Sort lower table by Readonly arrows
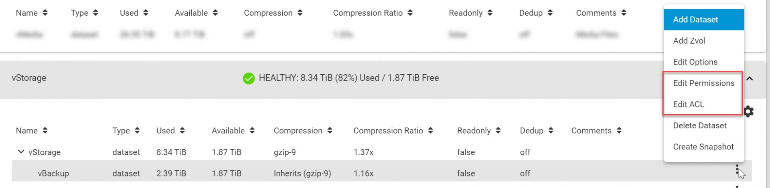This screenshot has width=770, height=188. click(498, 131)
